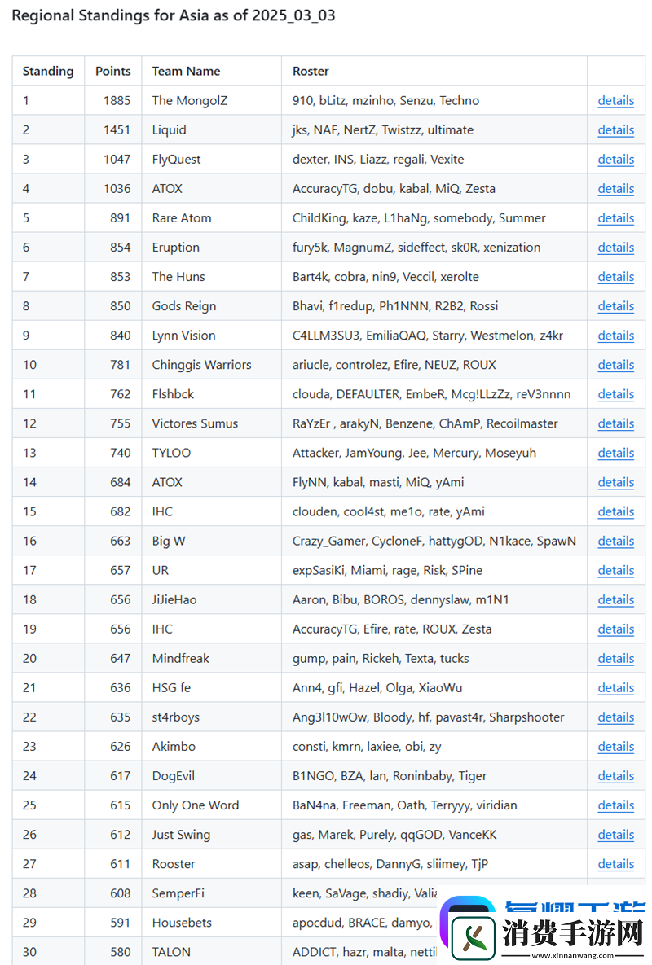
Task: Click the 781 points value
Action: pyautogui.click(x=121, y=365)
